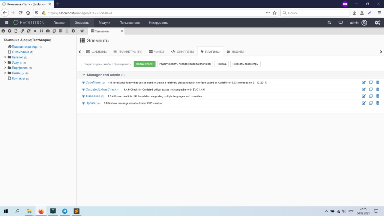384x216 pixels.
Task: Open image manager camera icon
Action: pos(48,31)
